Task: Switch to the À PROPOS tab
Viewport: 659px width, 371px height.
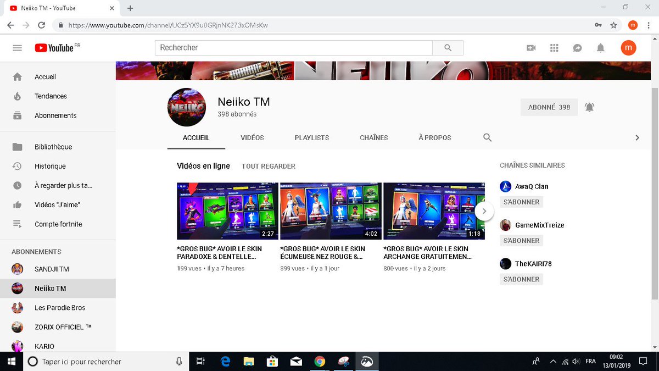Action: [435, 138]
